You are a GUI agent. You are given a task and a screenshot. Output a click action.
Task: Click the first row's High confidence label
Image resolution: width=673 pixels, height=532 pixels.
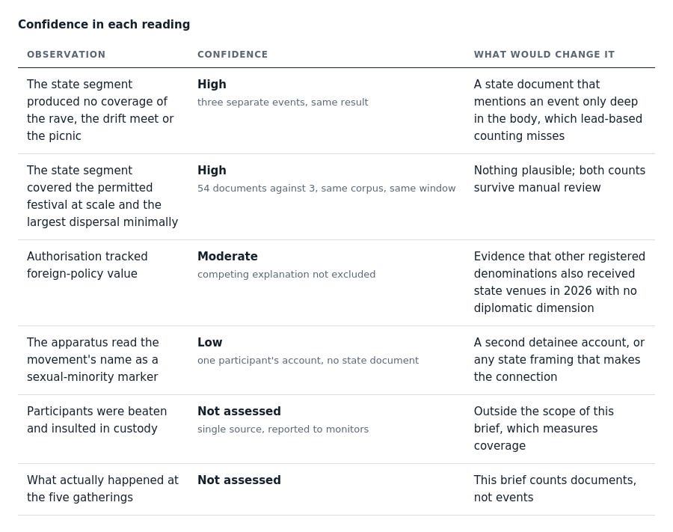pos(212,84)
